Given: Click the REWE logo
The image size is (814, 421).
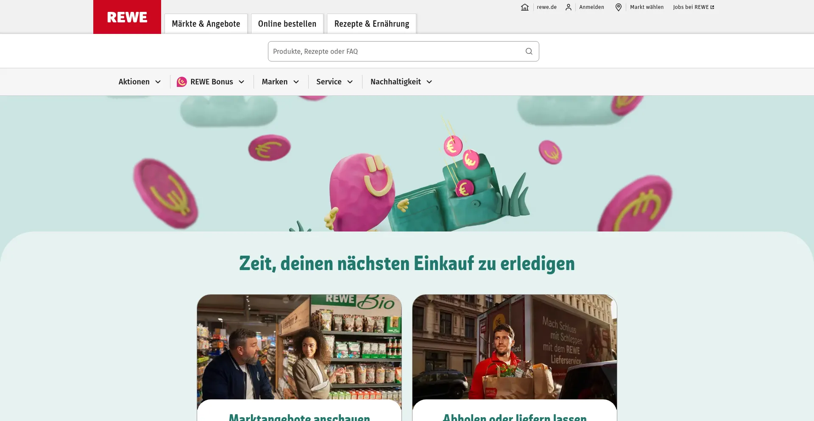Looking at the screenshot, I should click(x=127, y=17).
